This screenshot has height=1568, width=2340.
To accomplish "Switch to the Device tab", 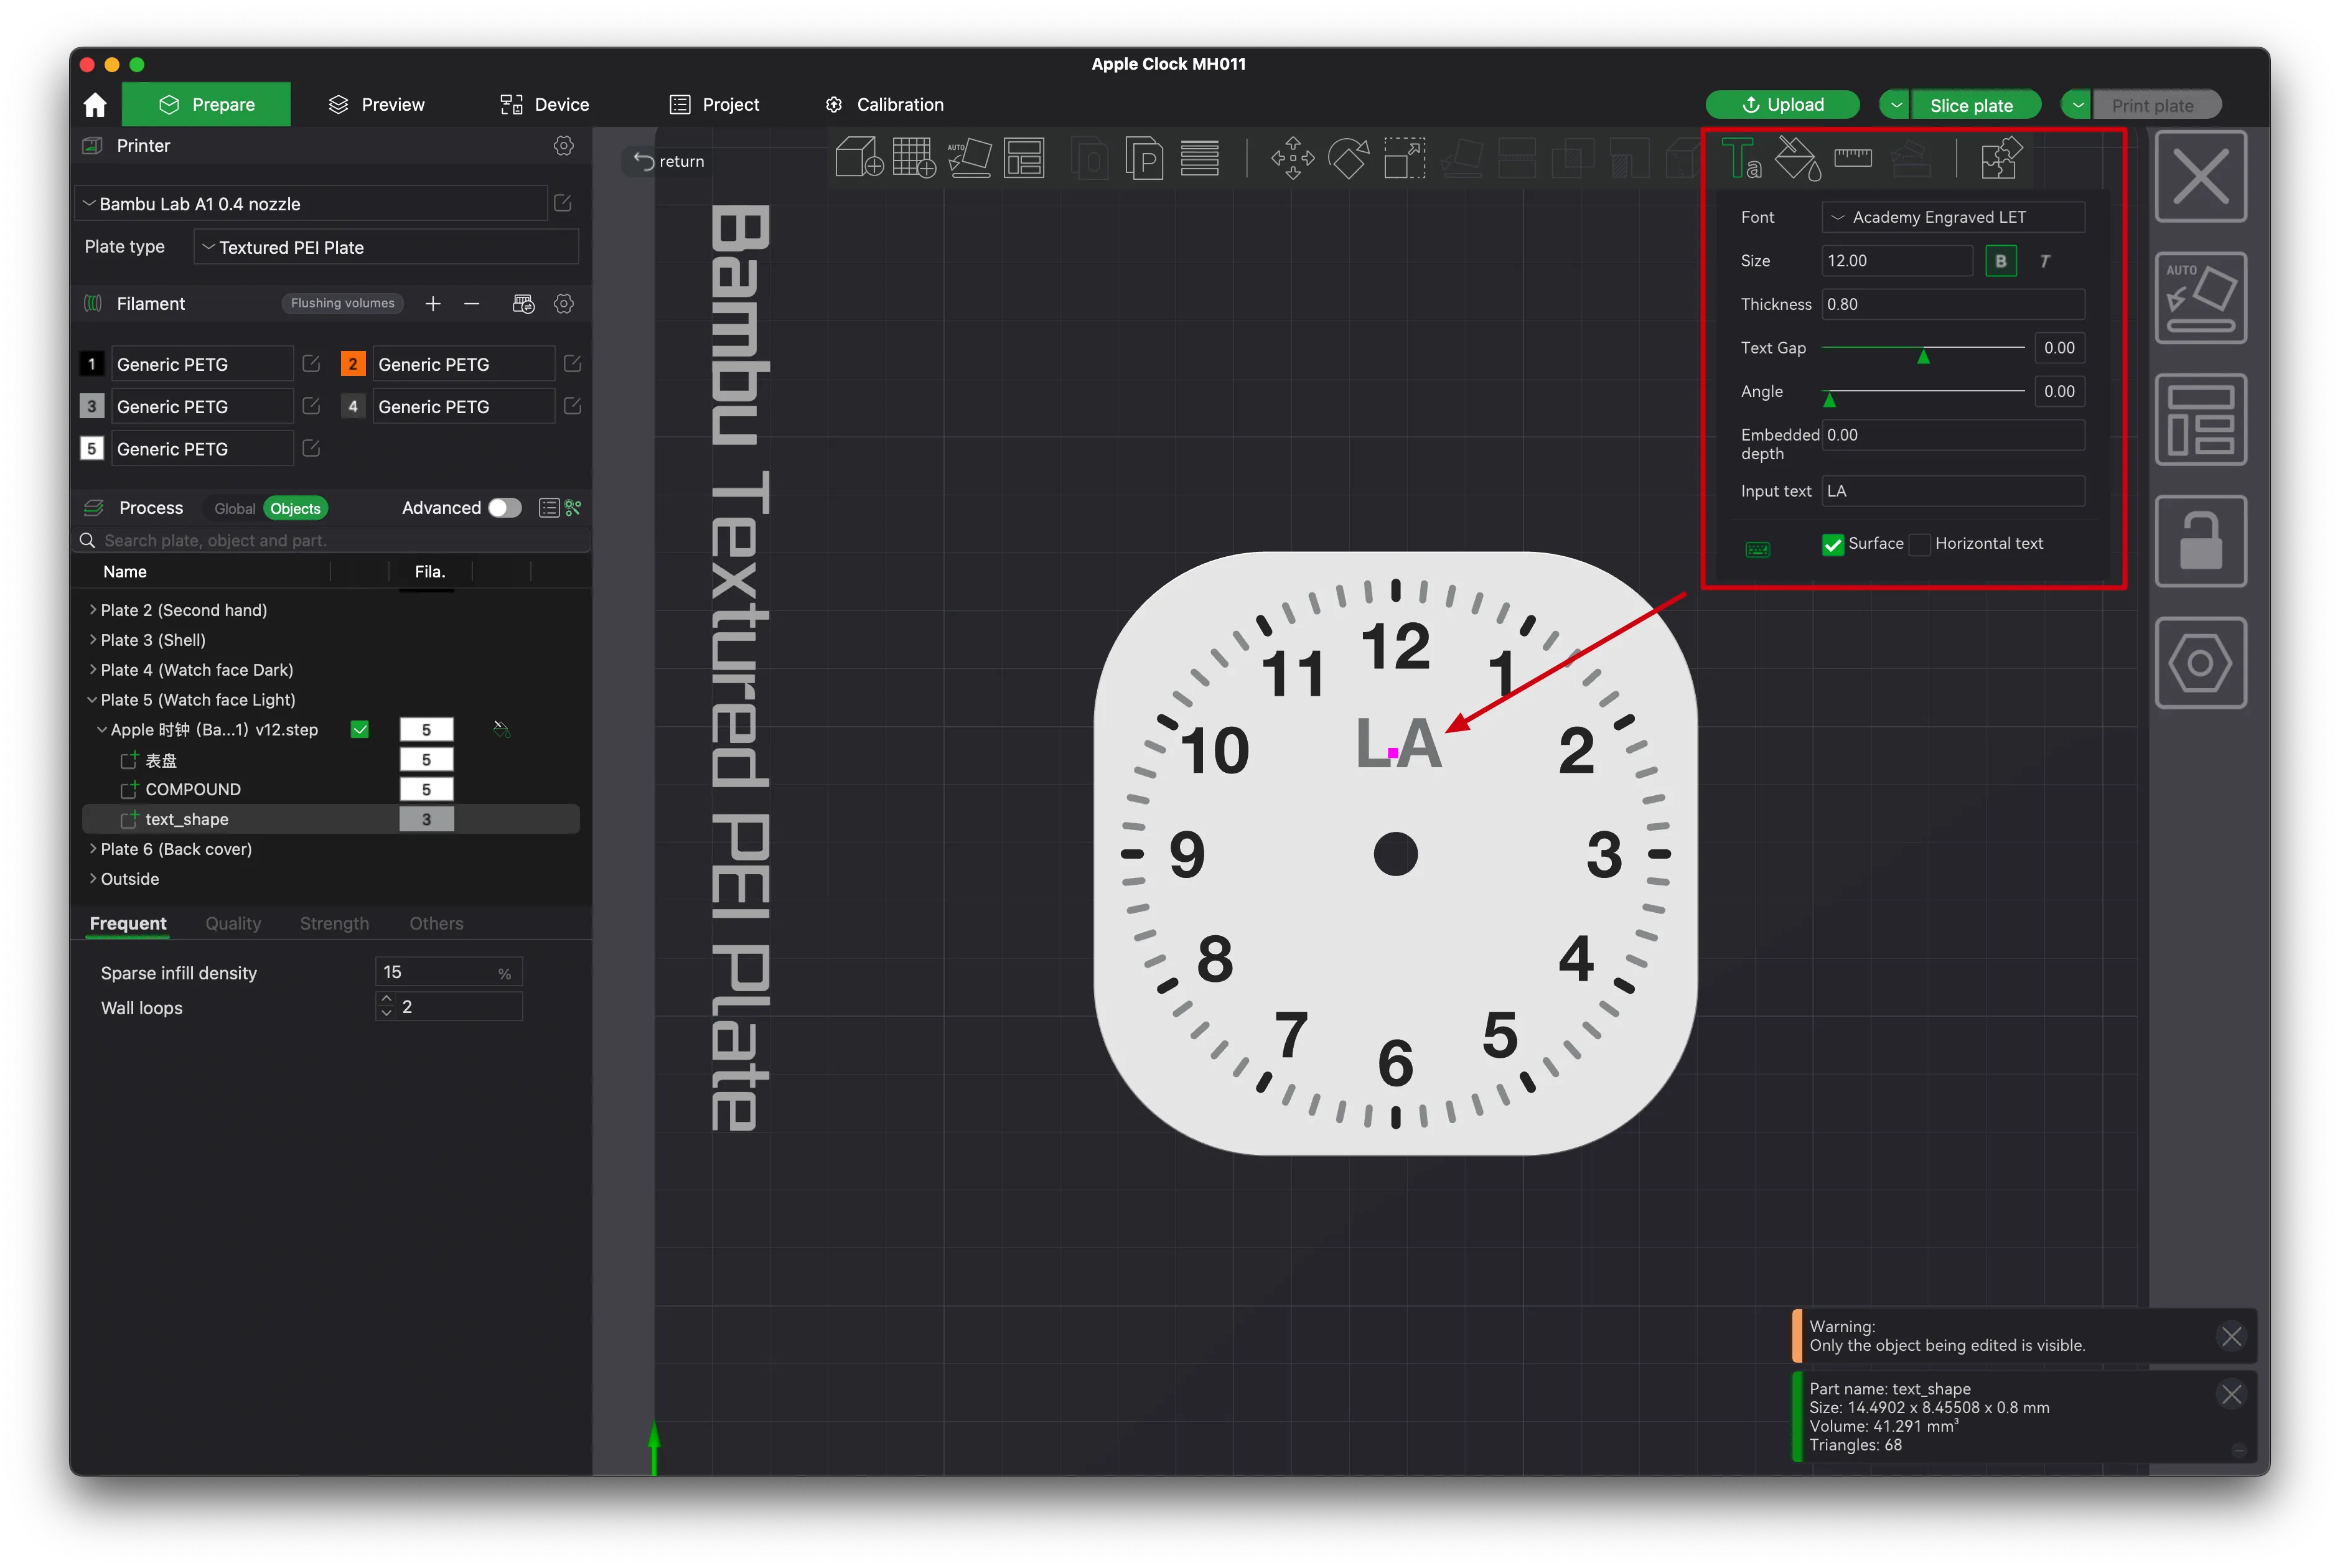I will (x=545, y=105).
